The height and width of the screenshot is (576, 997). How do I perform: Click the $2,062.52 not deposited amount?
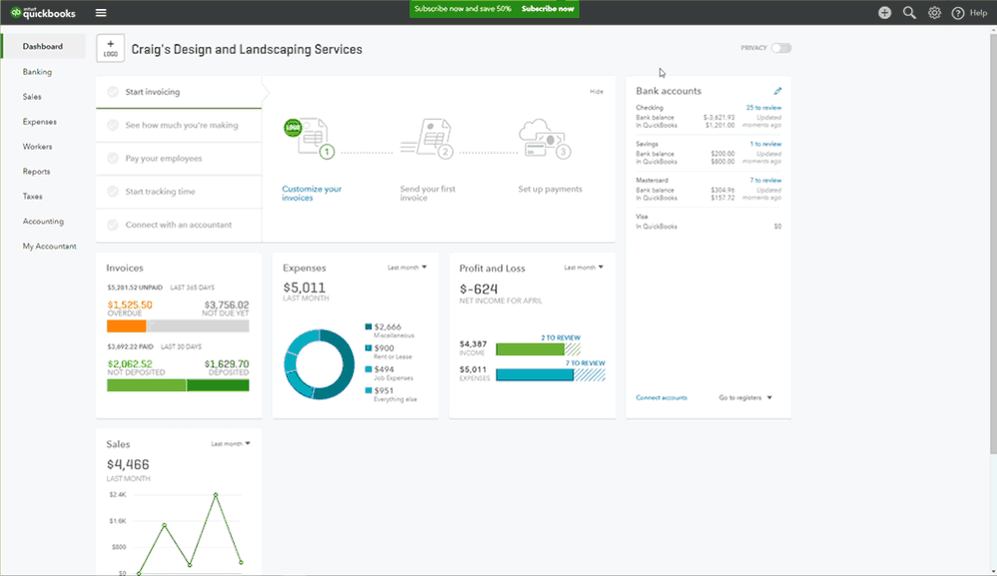point(130,364)
